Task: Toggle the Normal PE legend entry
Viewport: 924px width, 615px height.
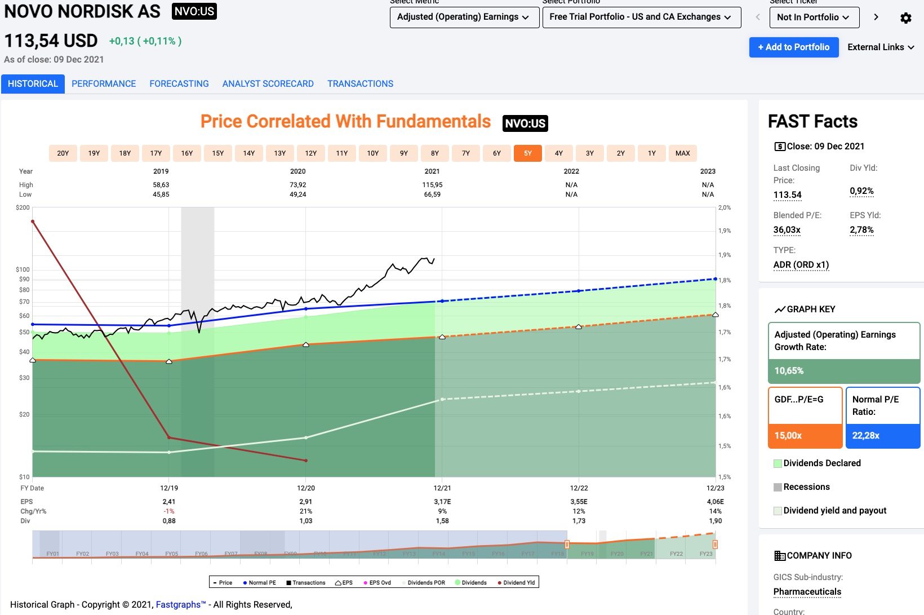Action: coord(259,582)
